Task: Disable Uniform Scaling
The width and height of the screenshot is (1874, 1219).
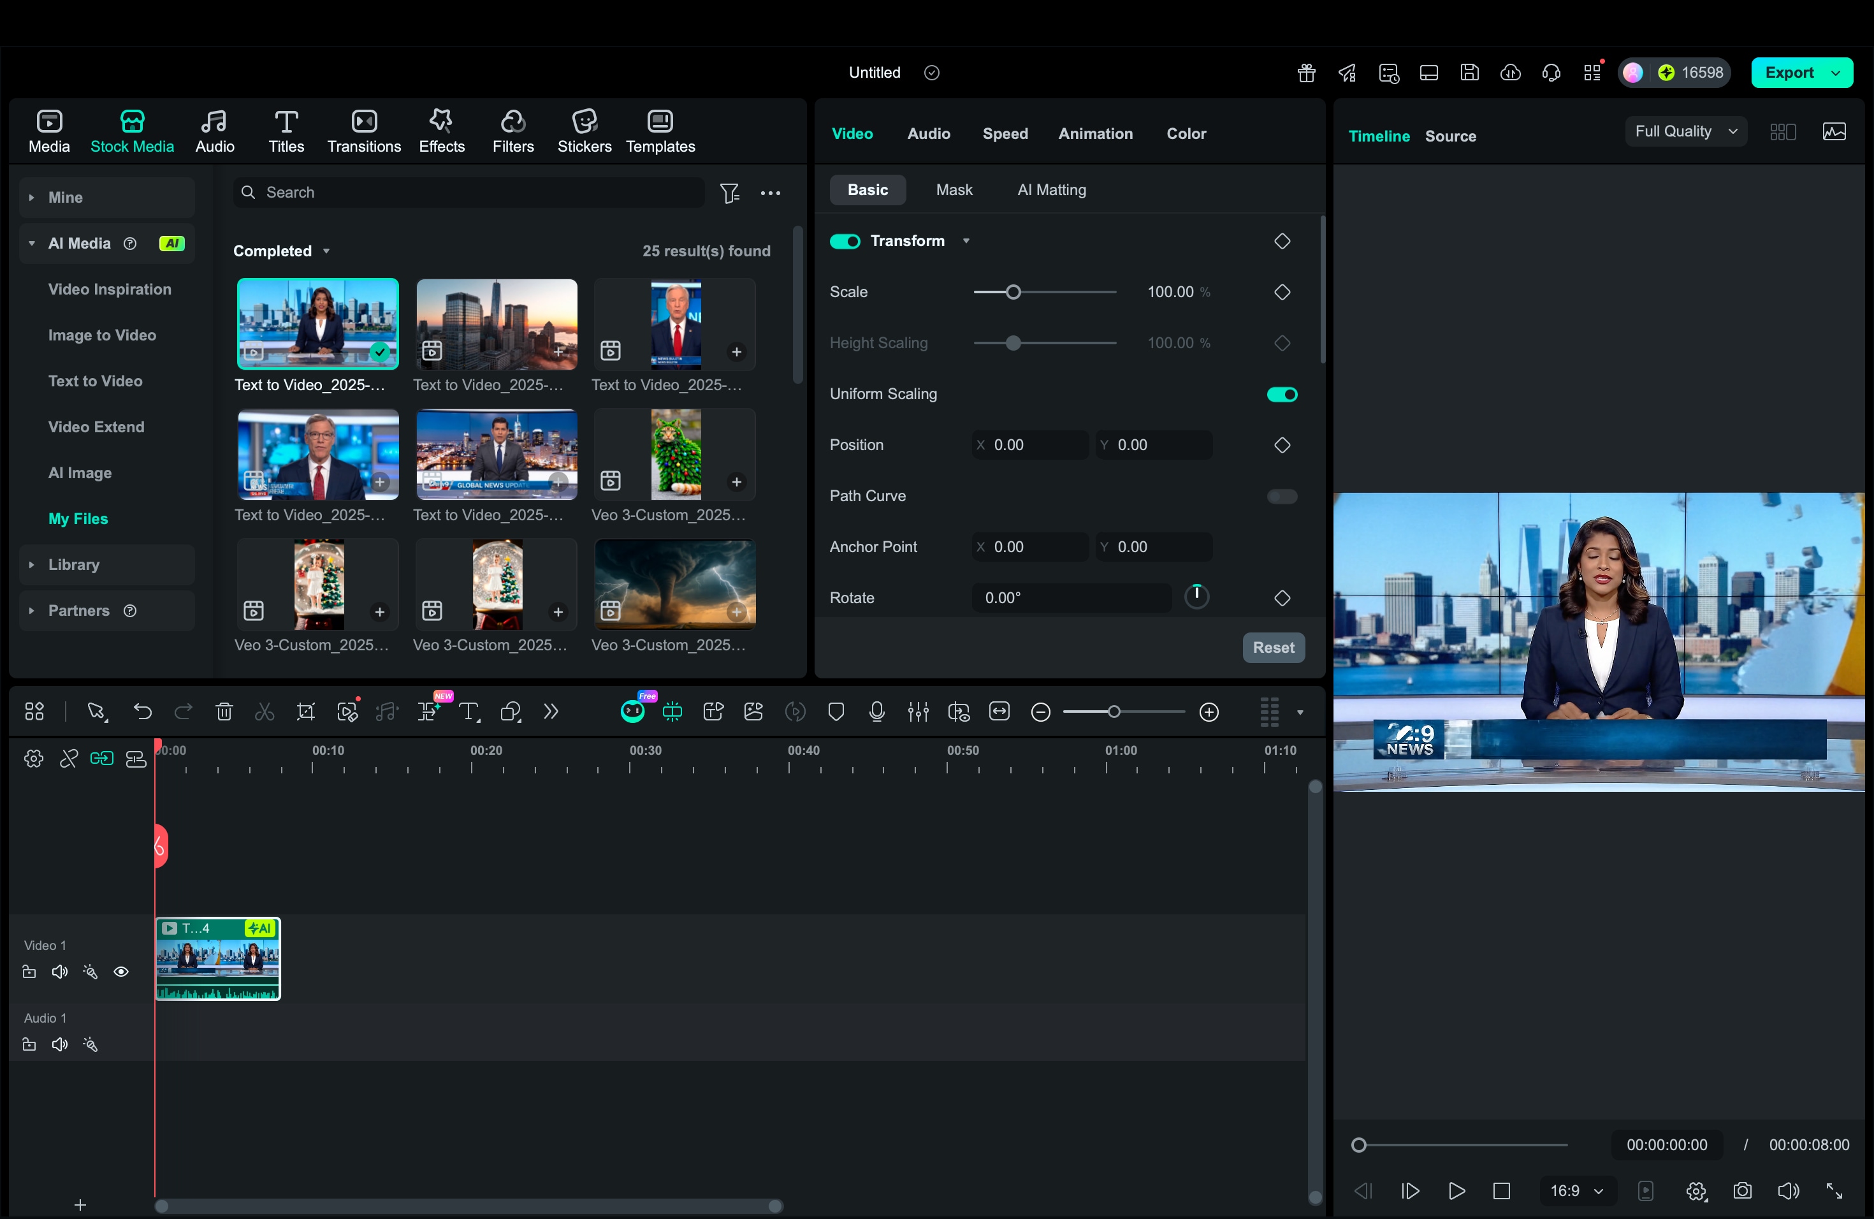Action: point(1281,394)
